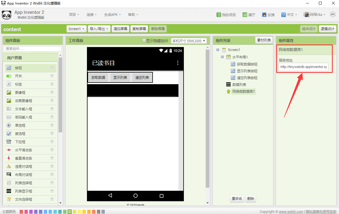The image size is (339, 214).
Task: Select 网络微数据库1 in the component tree
Action: 244,92
